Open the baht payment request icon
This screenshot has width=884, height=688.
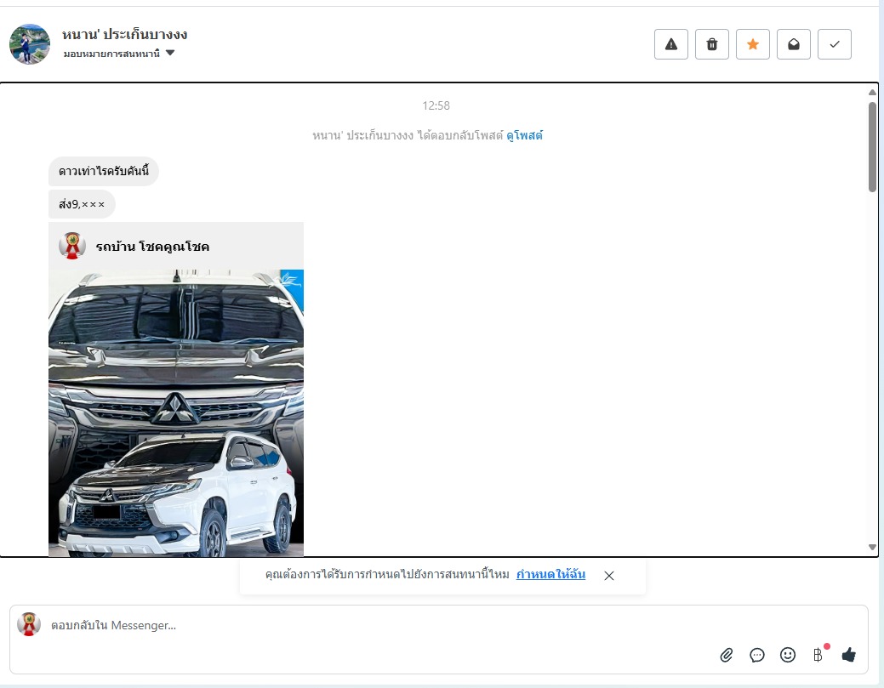point(818,655)
